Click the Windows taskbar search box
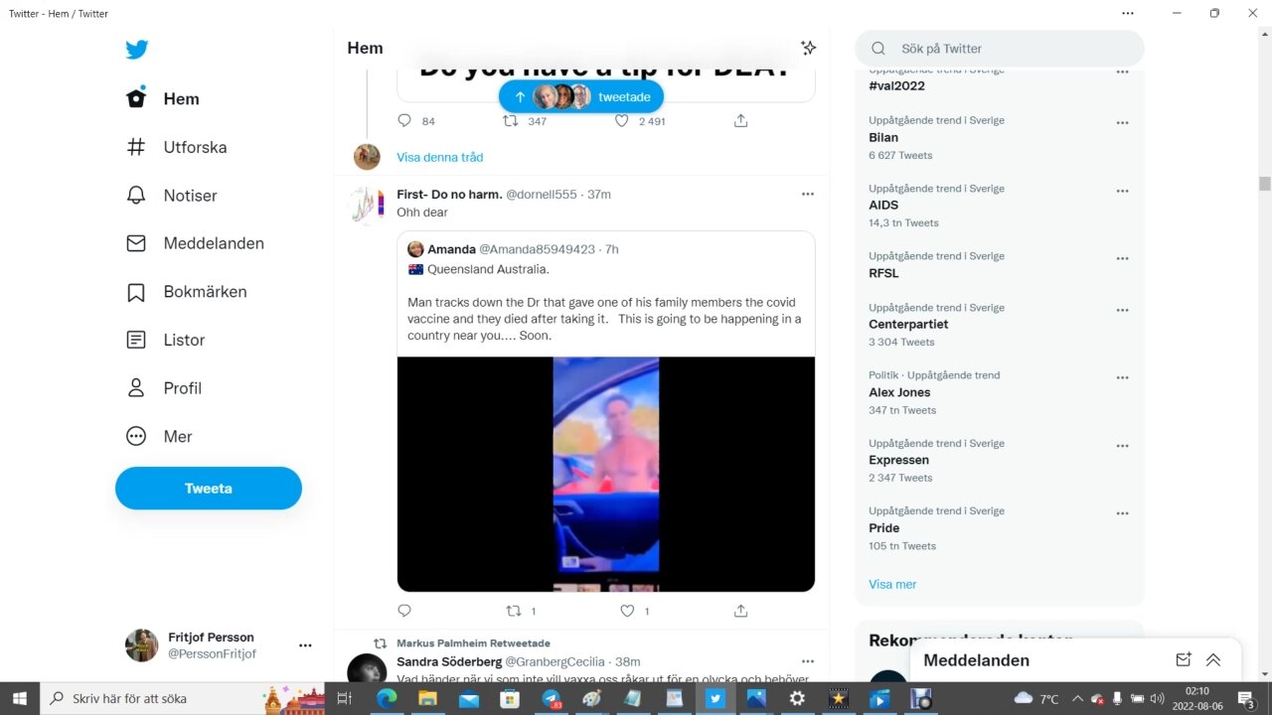This screenshot has width=1272, height=715. click(182, 698)
